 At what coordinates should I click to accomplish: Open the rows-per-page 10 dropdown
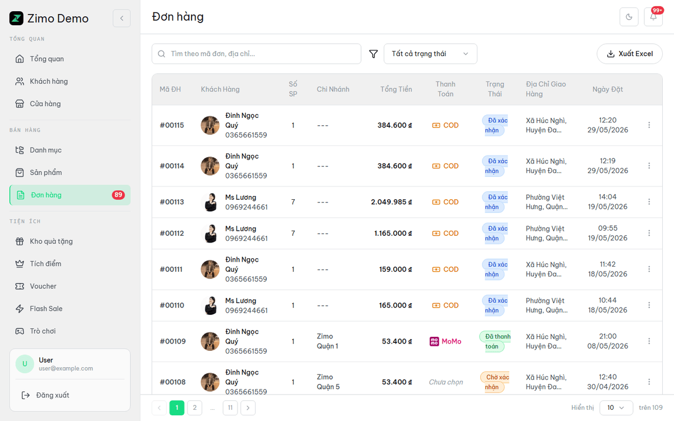[616, 408]
